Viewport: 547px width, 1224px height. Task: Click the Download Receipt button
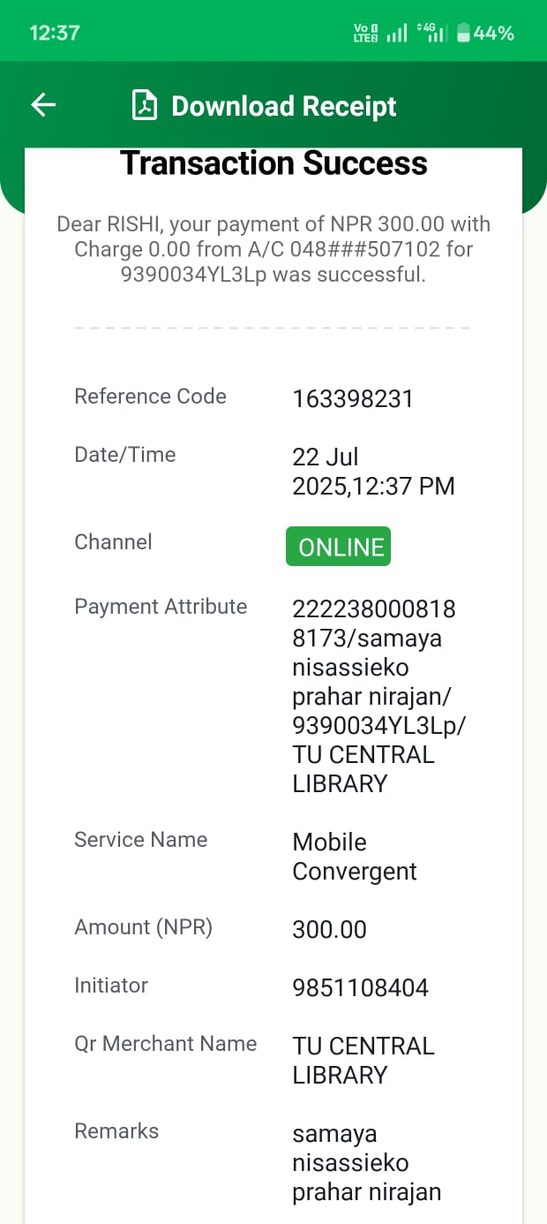283,107
